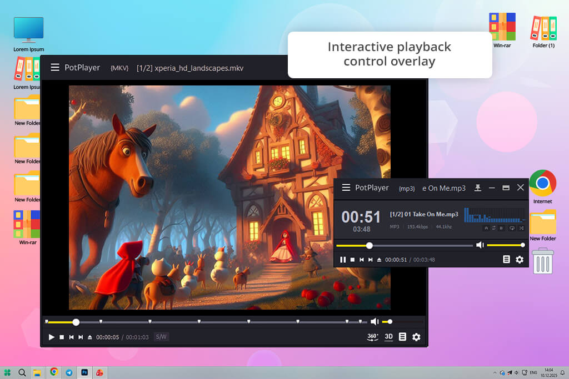Open the hamburger menu in video PotPlayer window
Image resolution: width=569 pixels, height=379 pixels.
[55, 67]
